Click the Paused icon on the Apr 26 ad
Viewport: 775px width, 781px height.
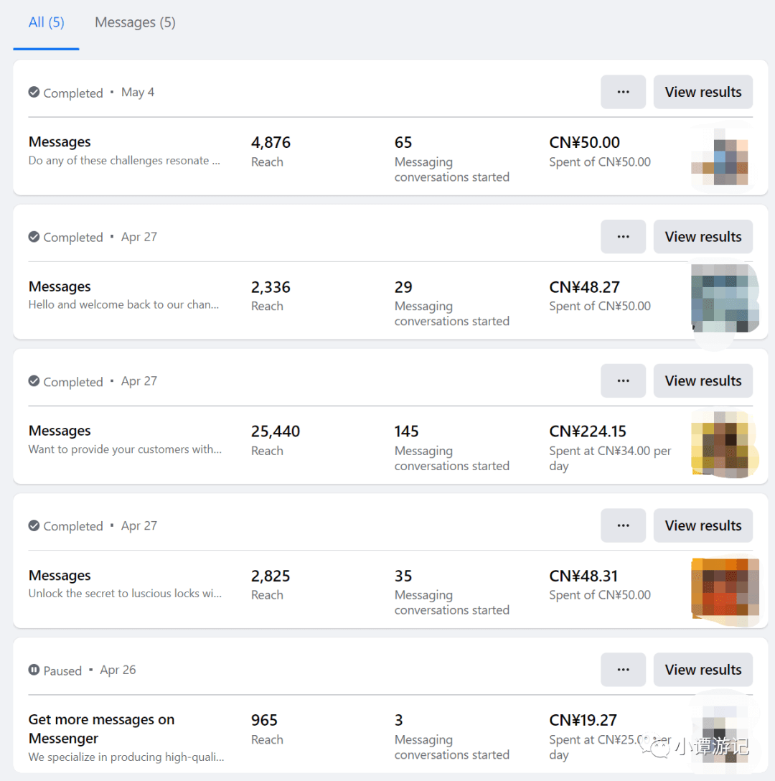click(34, 670)
